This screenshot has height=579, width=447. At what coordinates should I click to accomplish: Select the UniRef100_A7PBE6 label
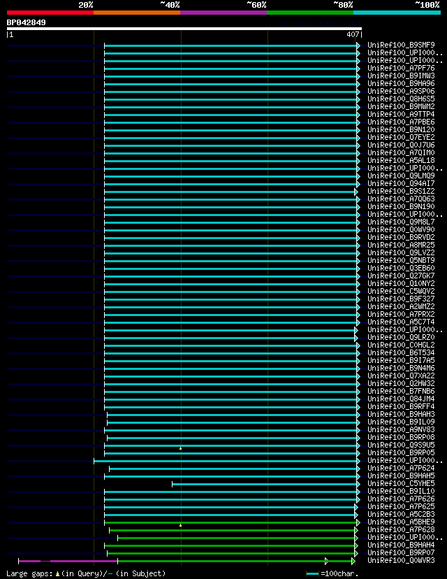pos(401,122)
